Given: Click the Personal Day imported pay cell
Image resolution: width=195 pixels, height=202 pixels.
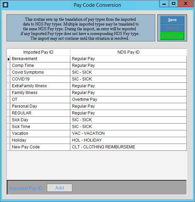Looking at the screenshot, I should pyautogui.click(x=40, y=107).
